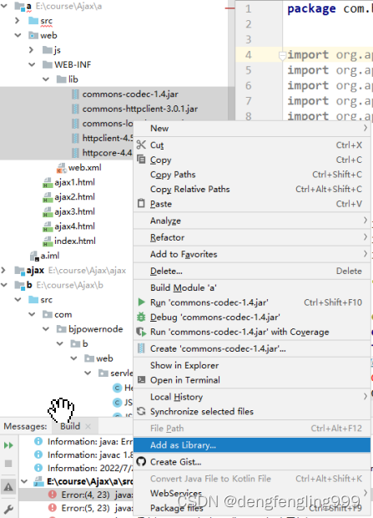
Task: Collapse the WEB-INF folder node
Action: (x=32, y=64)
